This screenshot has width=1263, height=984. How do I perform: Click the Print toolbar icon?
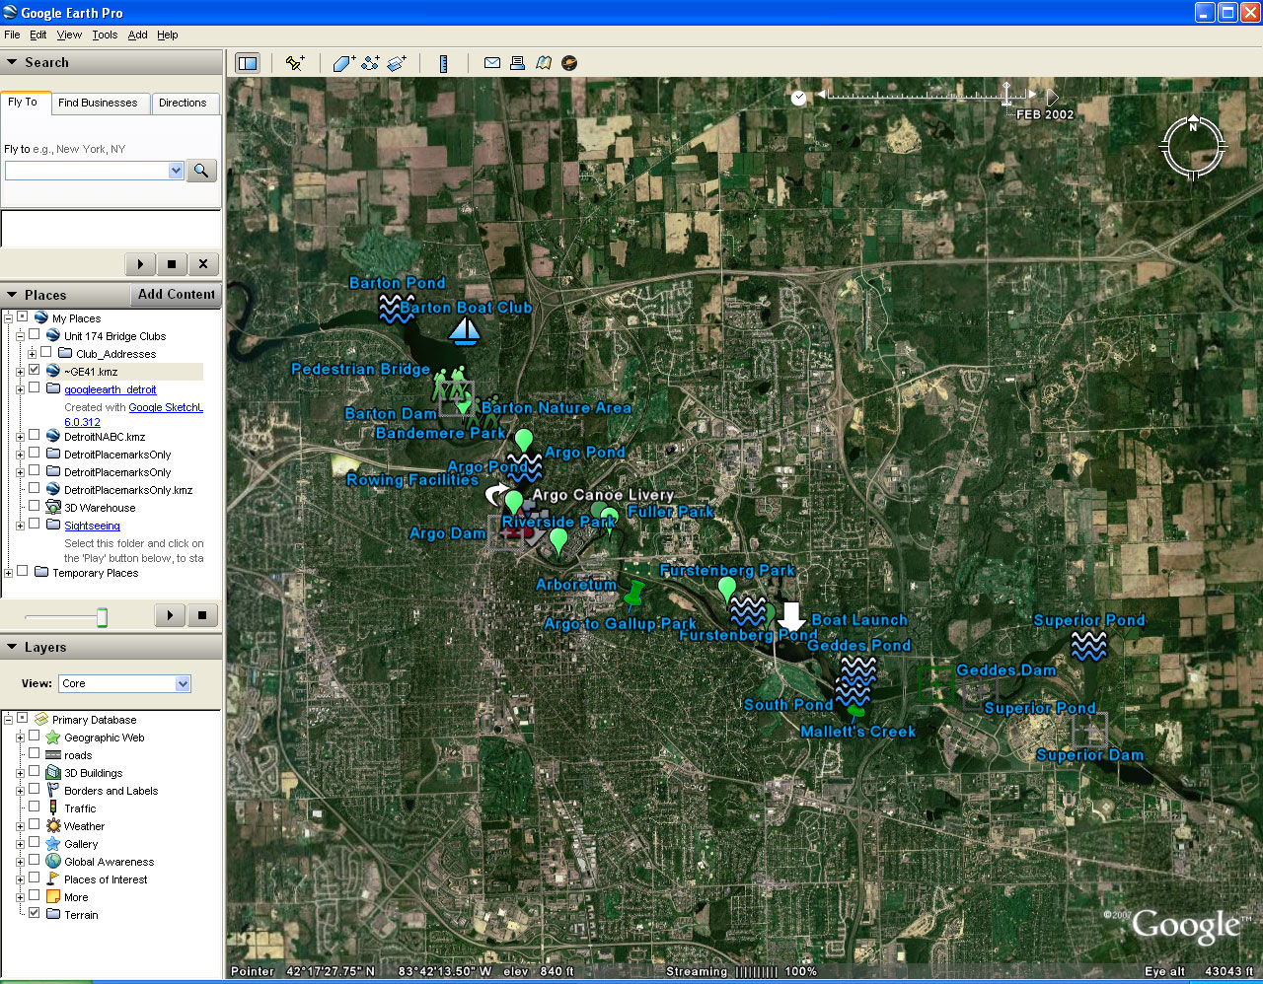[517, 63]
